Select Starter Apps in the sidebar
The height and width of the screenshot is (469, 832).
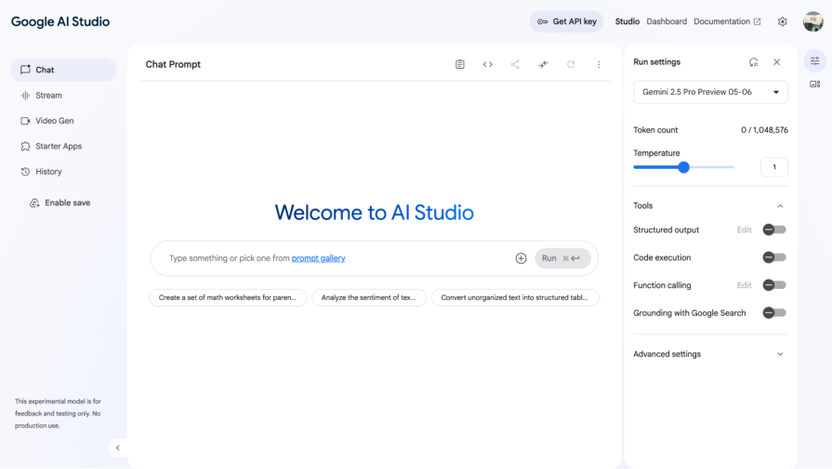point(63,146)
